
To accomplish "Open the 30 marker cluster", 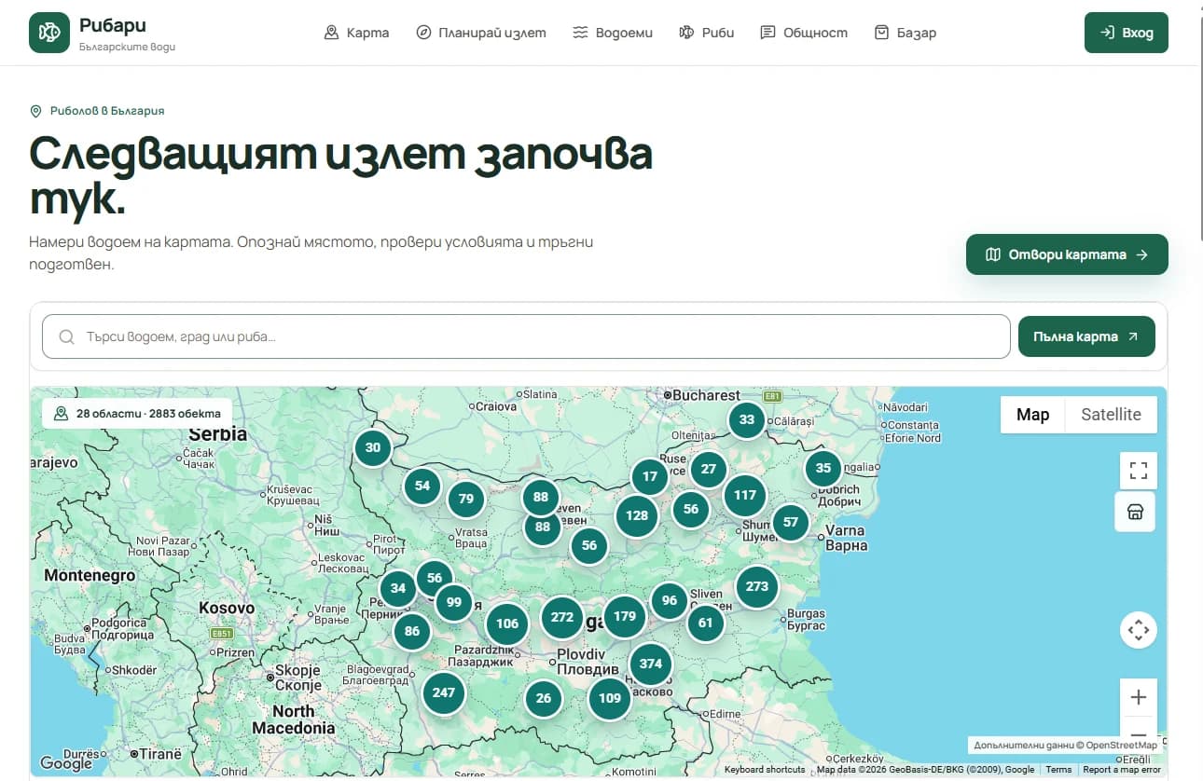I will tap(373, 447).
